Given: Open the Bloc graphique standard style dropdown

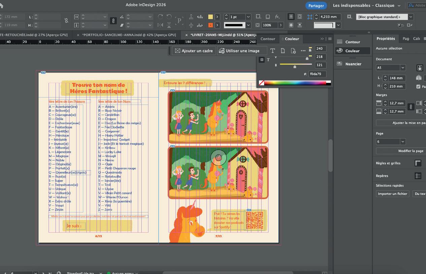Looking at the screenshot, I should (411, 17).
